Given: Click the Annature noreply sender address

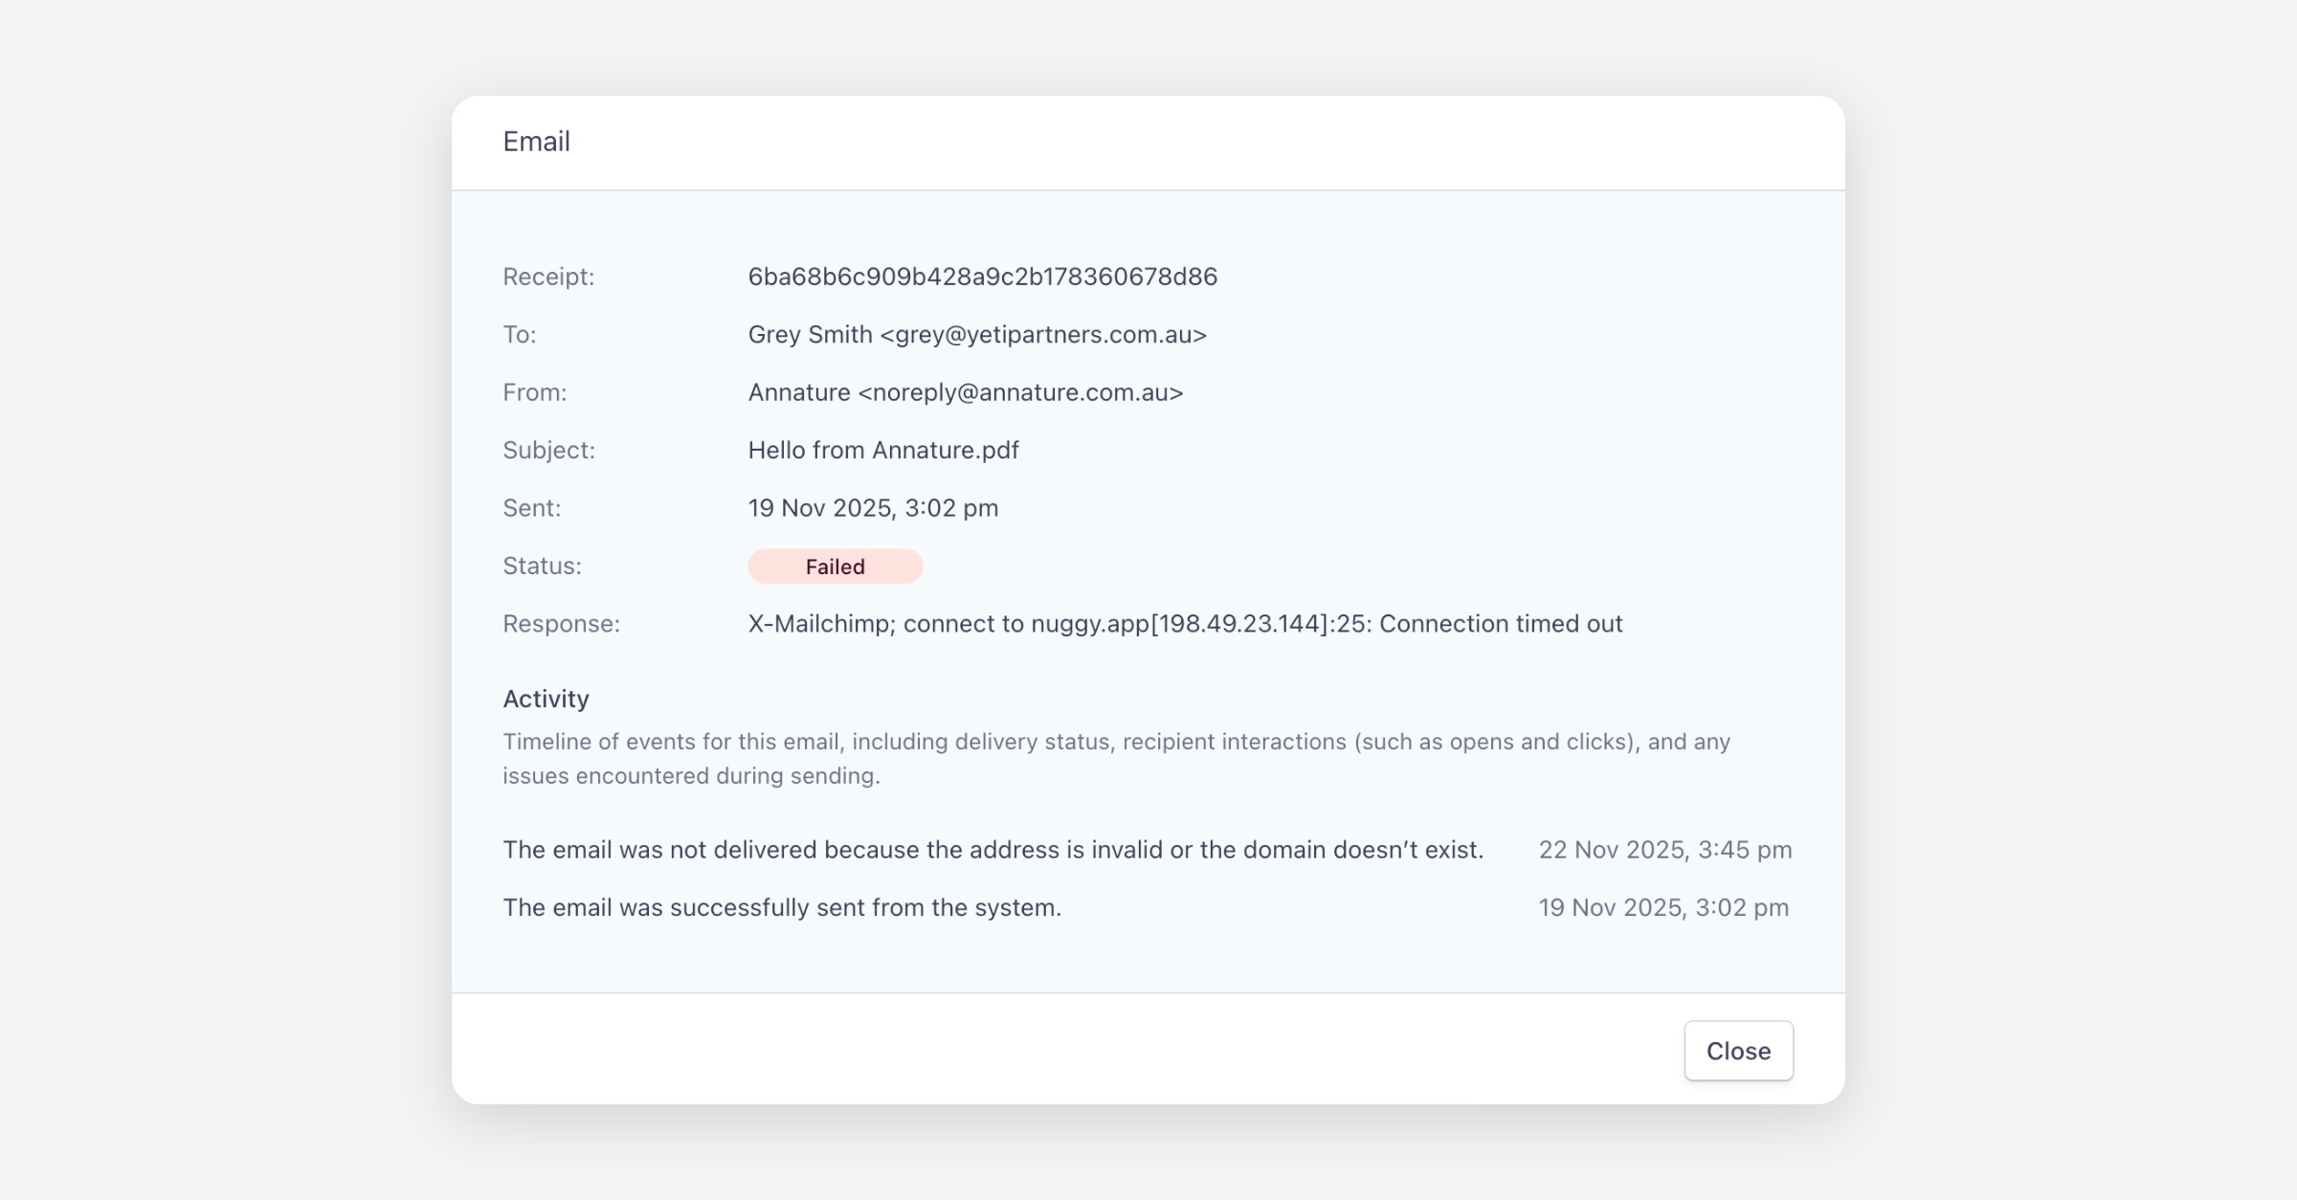Looking at the screenshot, I should [965, 392].
